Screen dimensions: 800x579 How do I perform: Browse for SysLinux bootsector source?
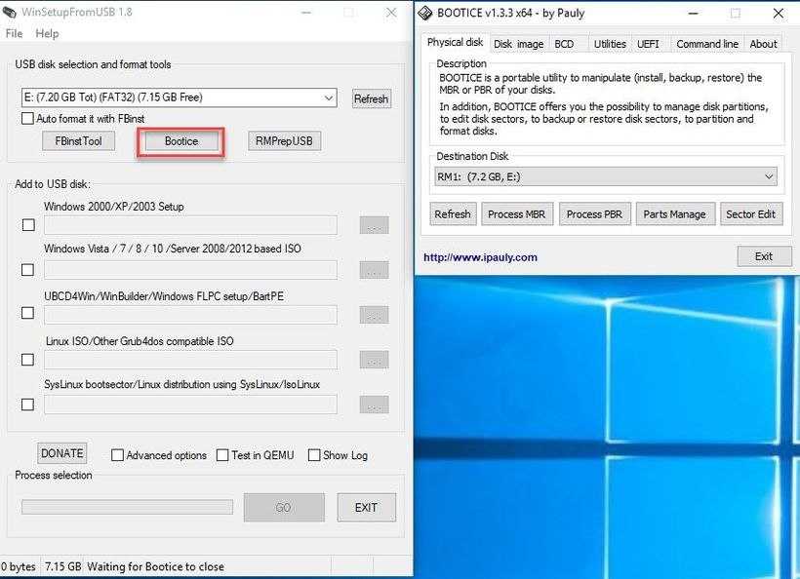click(374, 405)
